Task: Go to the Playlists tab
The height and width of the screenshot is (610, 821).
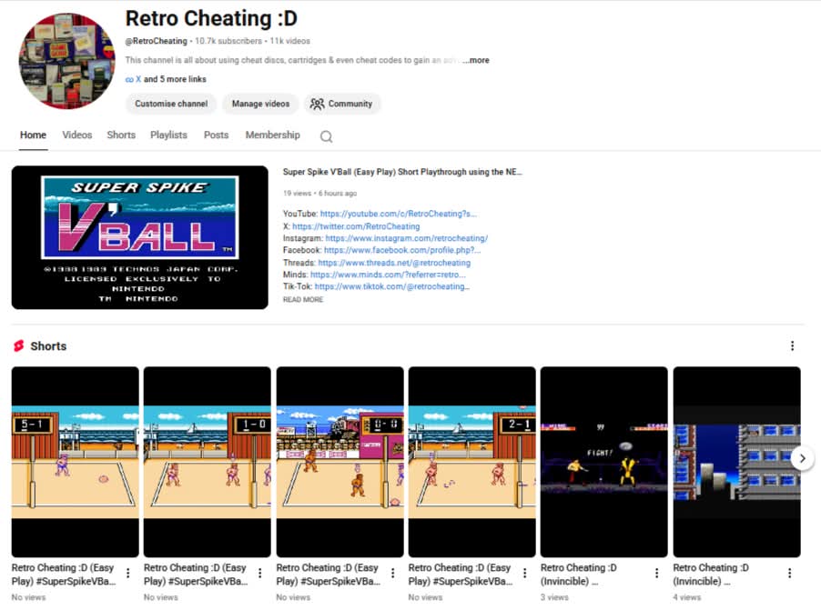Action: [168, 135]
